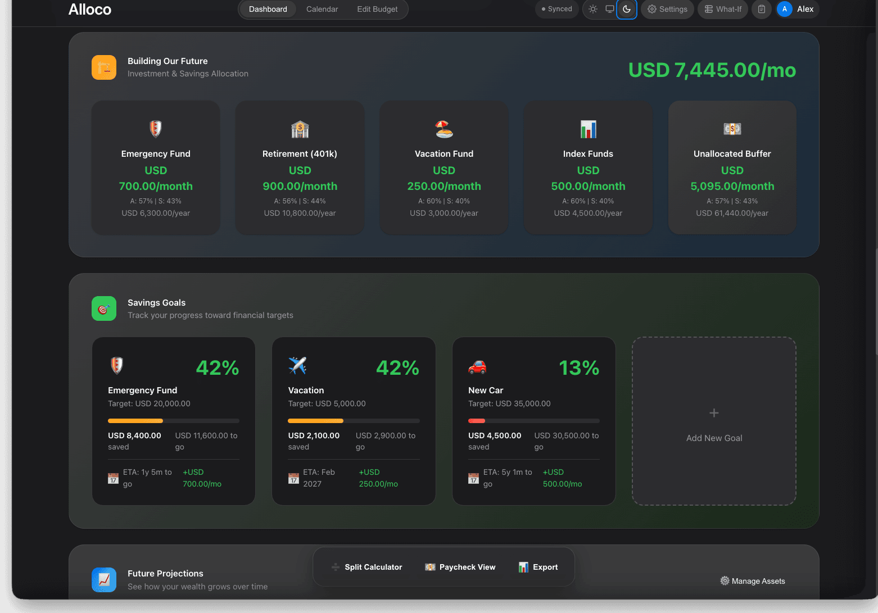The width and height of the screenshot is (878, 613).
Task: Click Manage Assets gear icon
Action: pyautogui.click(x=725, y=581)
